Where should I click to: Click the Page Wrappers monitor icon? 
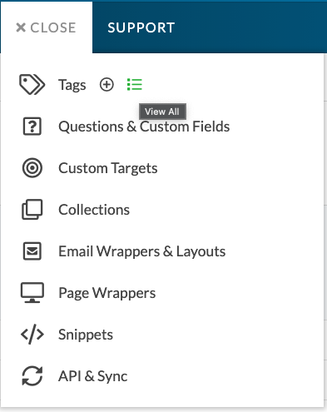(32, 293)
